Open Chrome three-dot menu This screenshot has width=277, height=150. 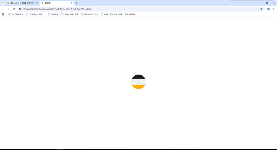pyautogui.click(x=273, y=9)
